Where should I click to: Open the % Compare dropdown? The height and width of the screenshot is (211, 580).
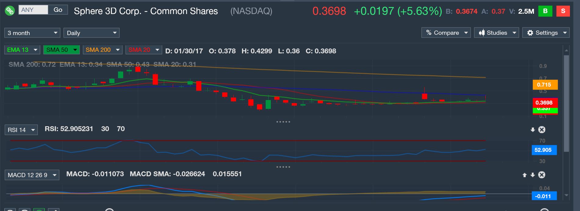pos(446,33)
